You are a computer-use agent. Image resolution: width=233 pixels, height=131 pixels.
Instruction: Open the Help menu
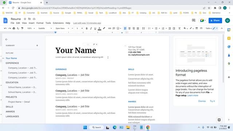(68, 23)
